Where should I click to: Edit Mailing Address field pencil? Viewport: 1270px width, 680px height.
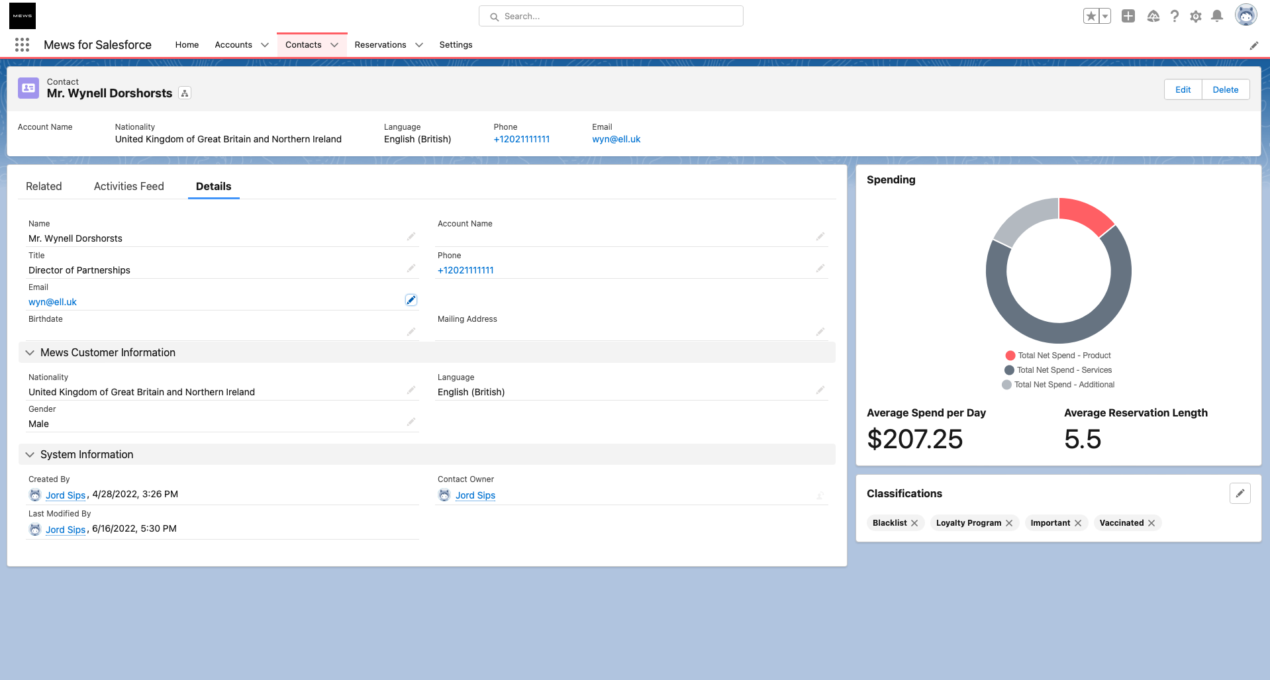point(820,332)
